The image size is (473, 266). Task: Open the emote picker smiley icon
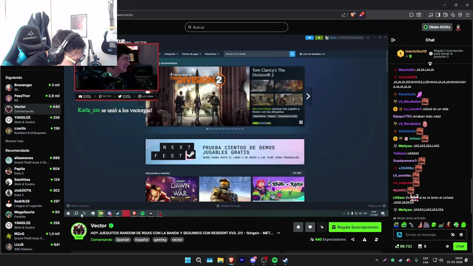461,235
